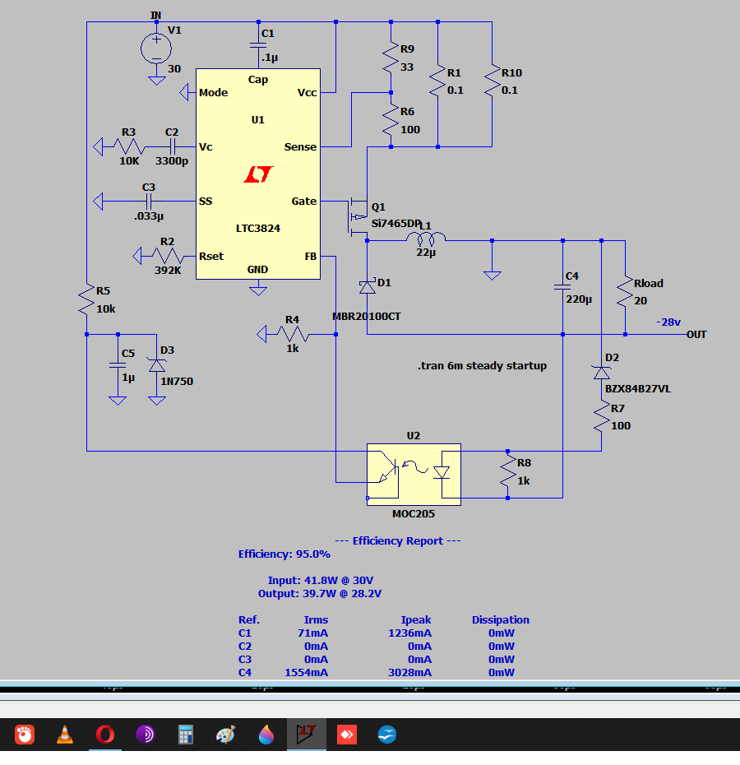Click the Ipeak column header

[x=415, y=619]
